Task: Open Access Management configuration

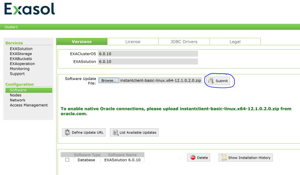Action: point(29,105)
